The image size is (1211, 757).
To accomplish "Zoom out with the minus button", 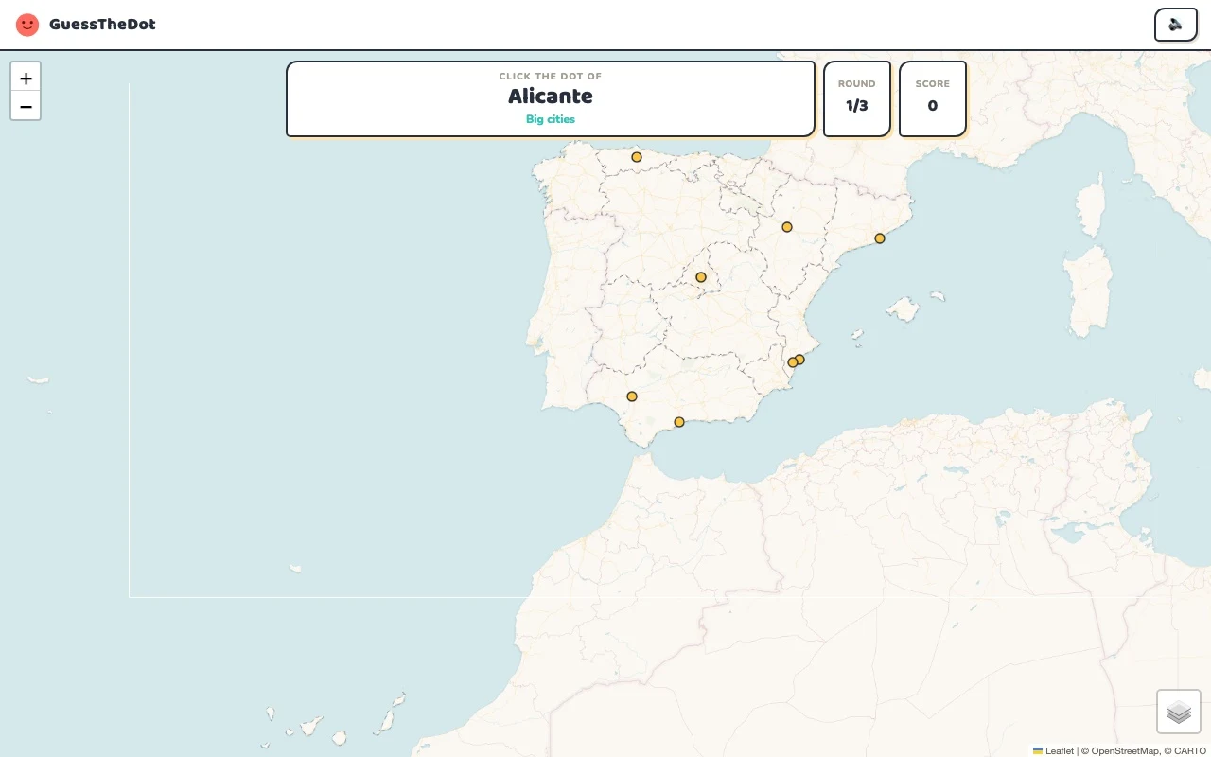I will pos(26,106).
